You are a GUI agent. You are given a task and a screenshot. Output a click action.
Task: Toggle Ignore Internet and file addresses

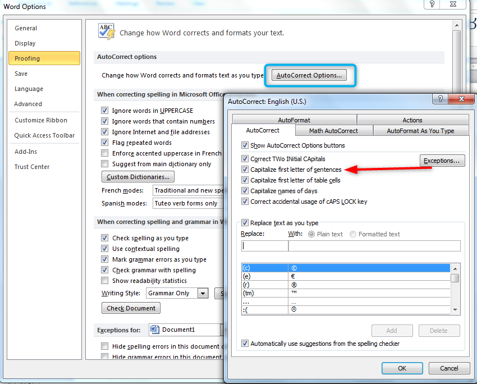(x=104, y=131)
